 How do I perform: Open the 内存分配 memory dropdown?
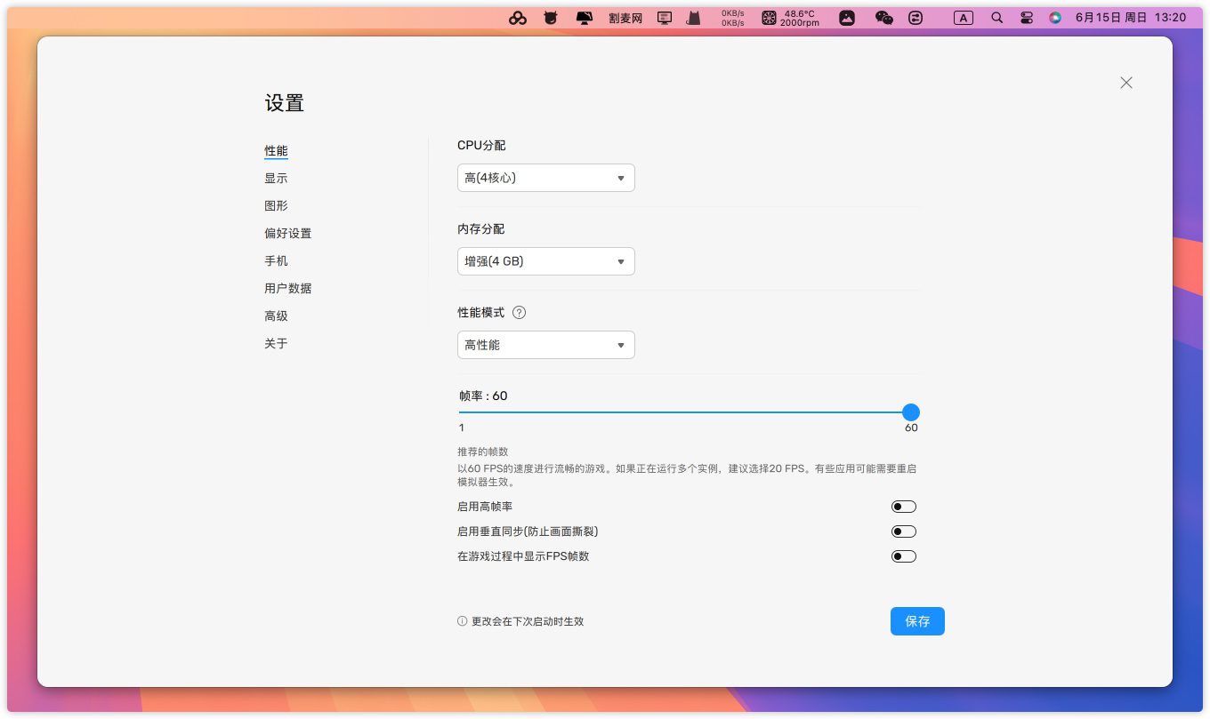click(x=545, y=261)
